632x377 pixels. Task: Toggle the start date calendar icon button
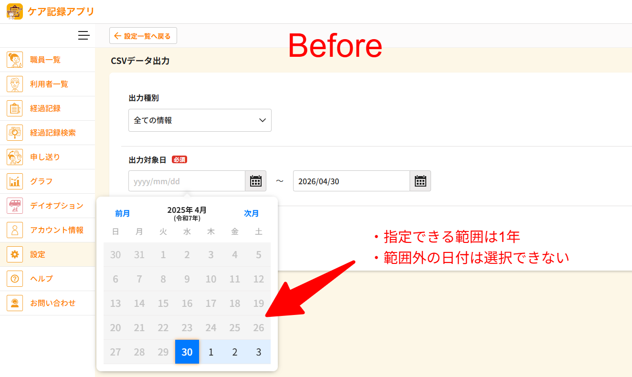tap(255, 181)
